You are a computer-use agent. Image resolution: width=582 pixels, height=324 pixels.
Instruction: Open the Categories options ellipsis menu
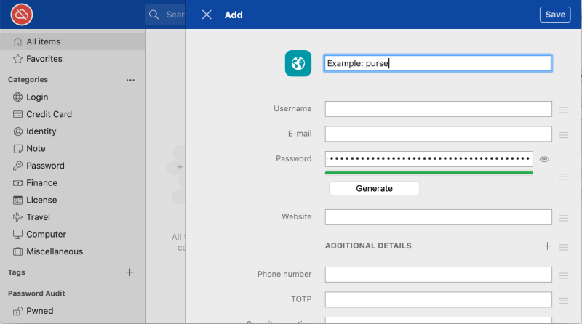point(130,80)
